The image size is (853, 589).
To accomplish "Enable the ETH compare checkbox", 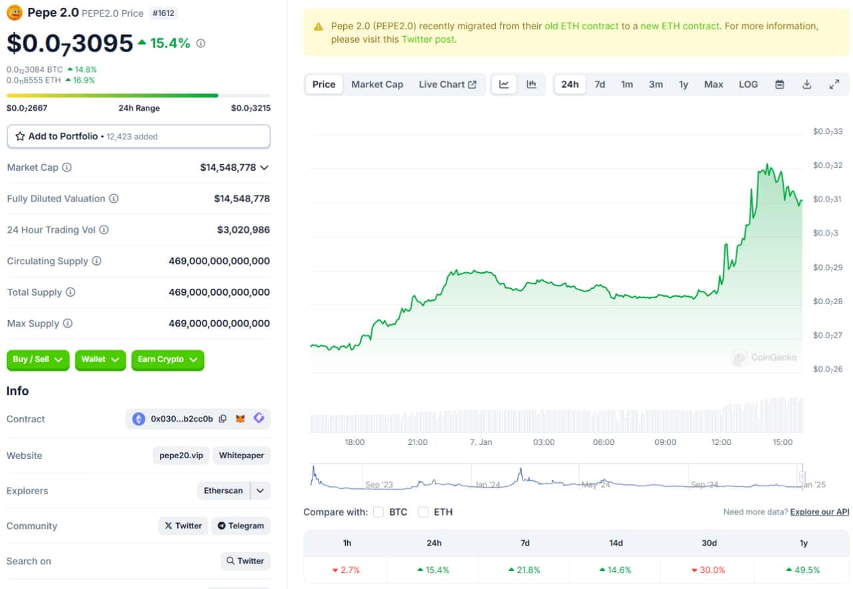I will click(423, 512).
